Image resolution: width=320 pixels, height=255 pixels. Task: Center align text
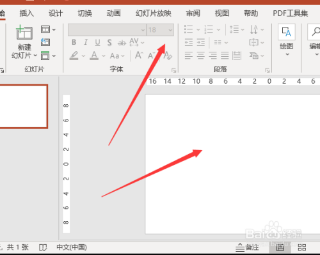click(200, 56)
